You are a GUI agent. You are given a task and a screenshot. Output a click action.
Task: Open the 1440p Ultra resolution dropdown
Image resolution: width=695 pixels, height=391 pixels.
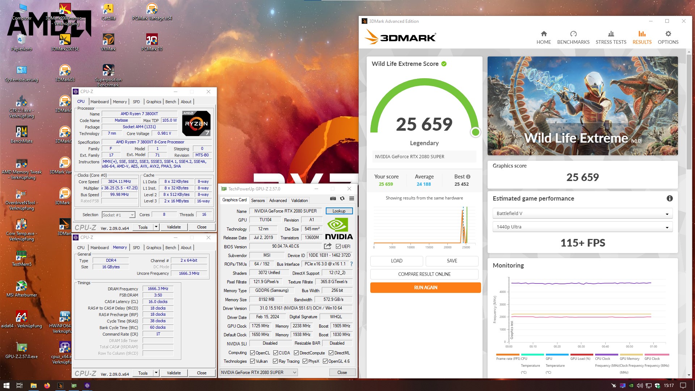pyautogui.click(x=582, y=227)
